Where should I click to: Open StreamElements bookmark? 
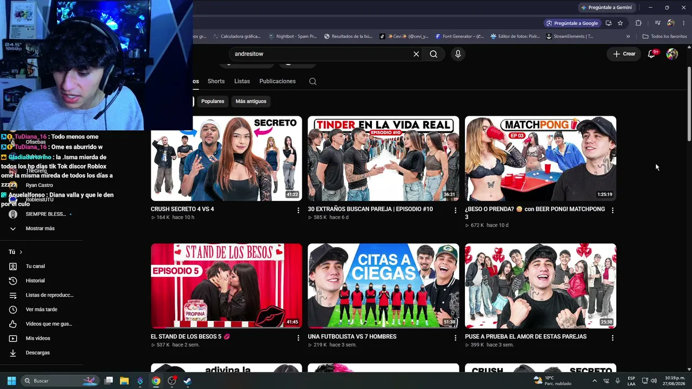pyautogui.click(x=570, y=37)
